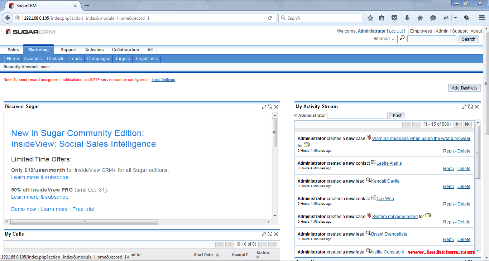Show the All modules tab
The height and width of the screenshot is (261, 489).
pyautogui.click(x=150, y=50)
